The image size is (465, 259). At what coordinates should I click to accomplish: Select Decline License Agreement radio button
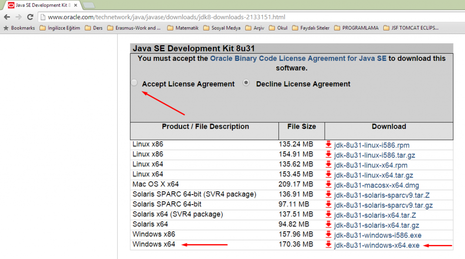tap(247, 83)
